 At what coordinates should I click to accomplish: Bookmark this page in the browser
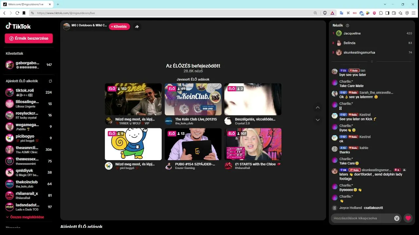pos(24,13)
